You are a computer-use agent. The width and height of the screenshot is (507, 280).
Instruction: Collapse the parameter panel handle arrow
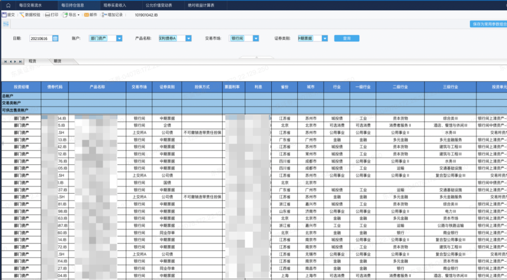tap(256, 58)
